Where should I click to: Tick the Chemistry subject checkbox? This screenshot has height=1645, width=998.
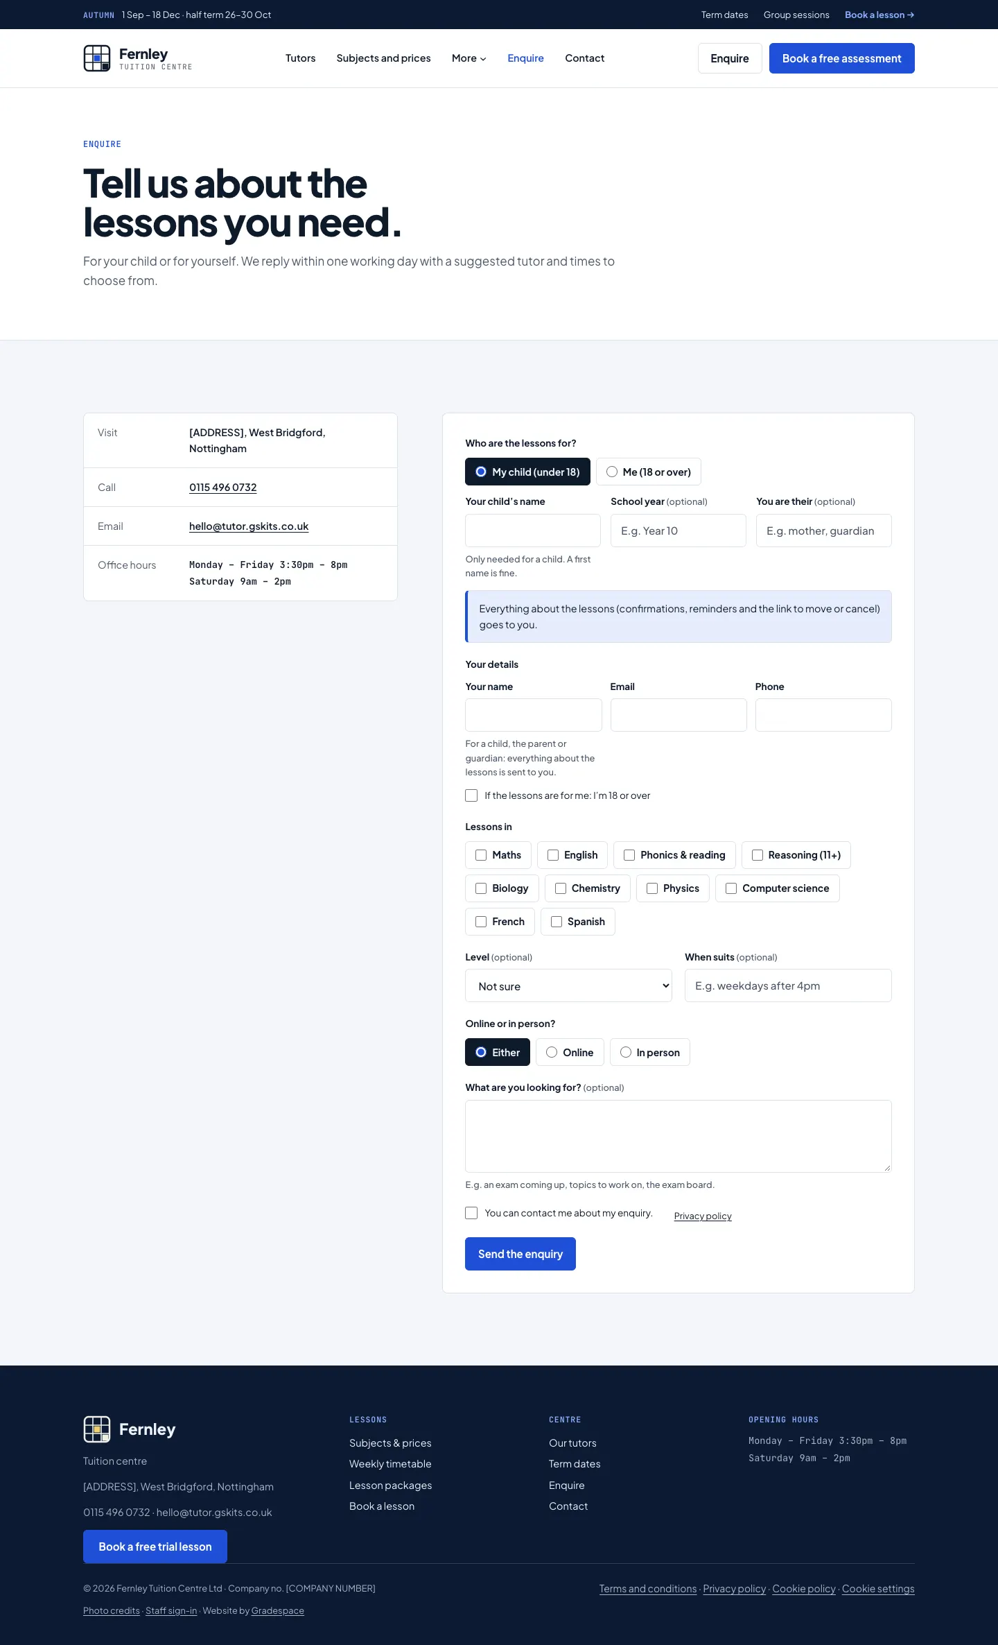561,888
